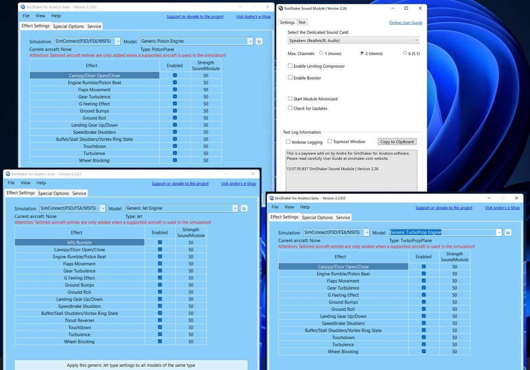Click Landing Gear Up/Down row in Jet window
The height and width of the screenshot is (370, 530).
(80, 299)
